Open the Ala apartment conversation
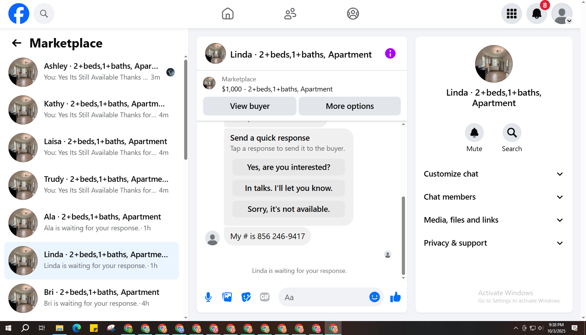 tap(91, 223)
